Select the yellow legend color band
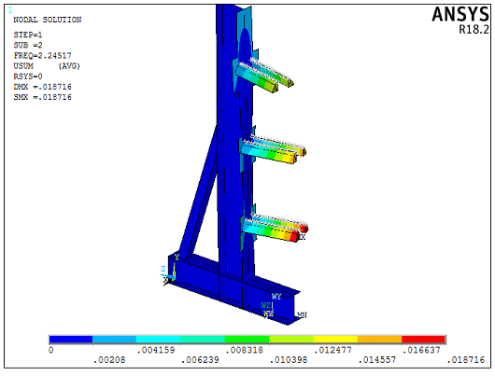Screen dimensions: 495x376 coord(335,339)
